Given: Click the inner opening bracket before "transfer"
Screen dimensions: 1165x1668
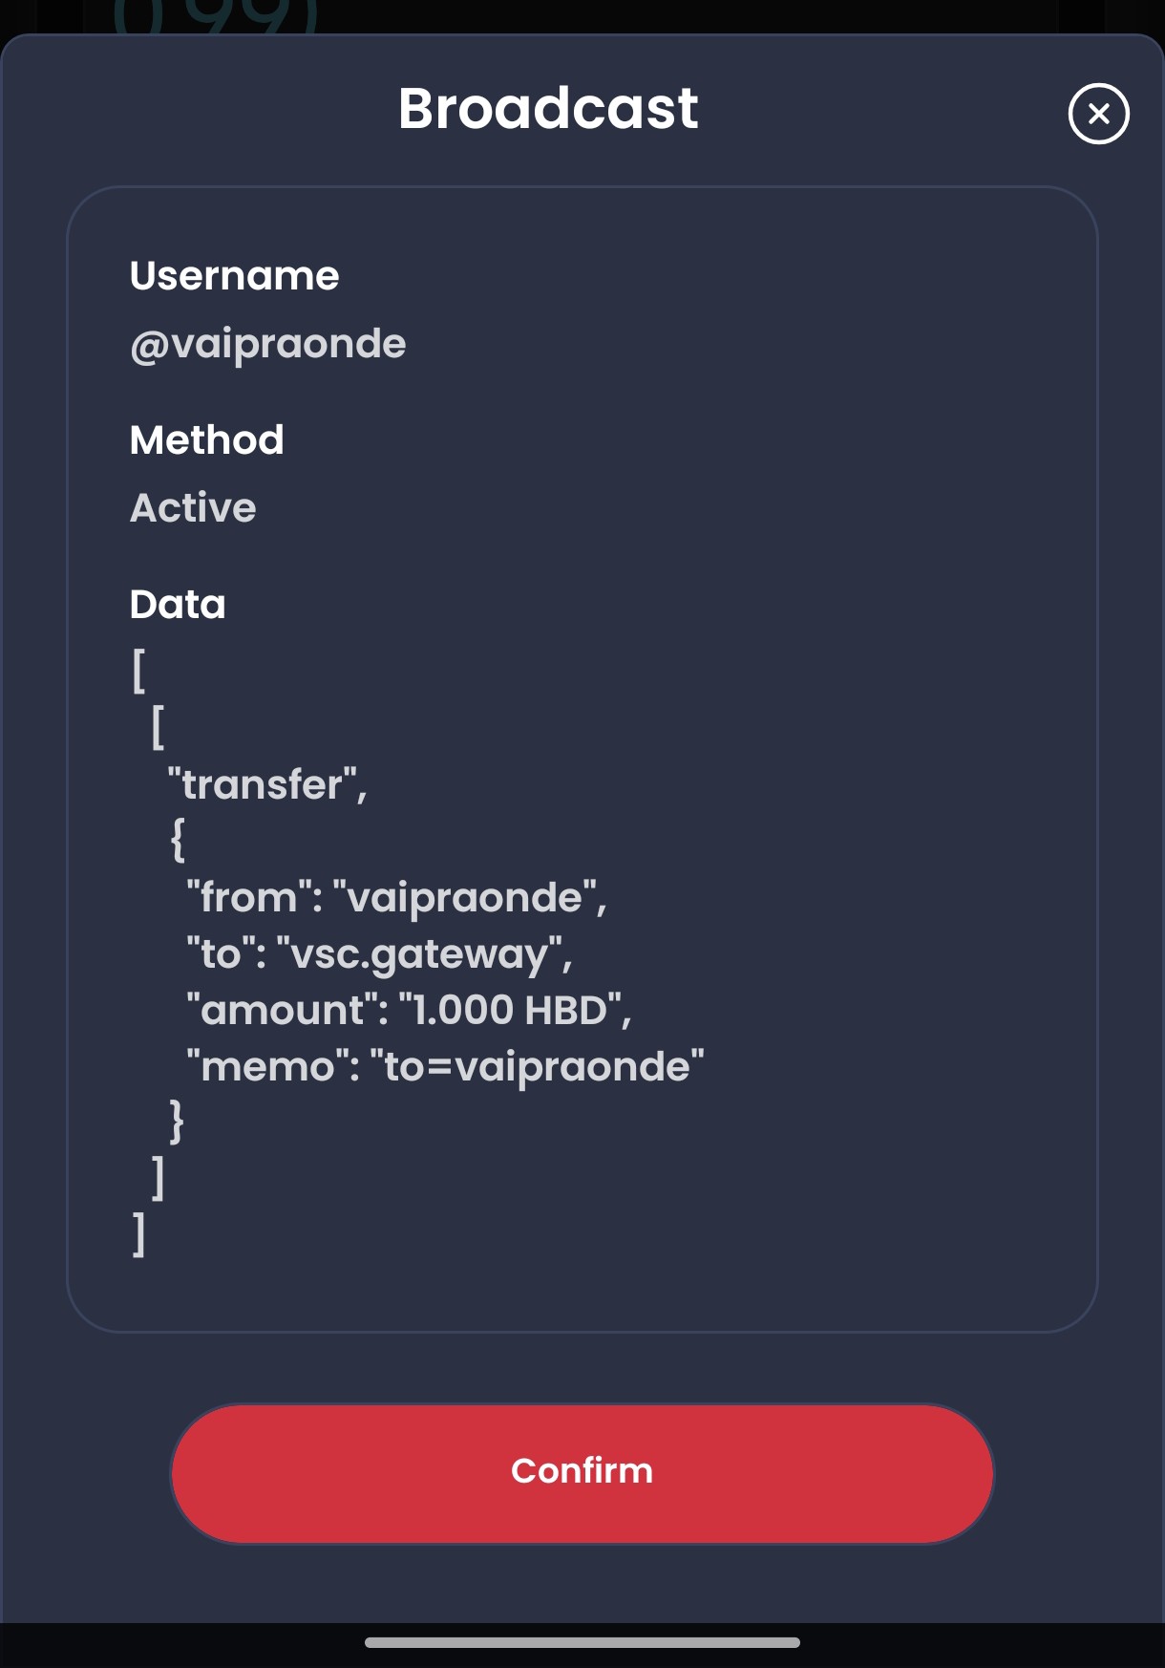Looking at the screenshot, I should 159,727.
